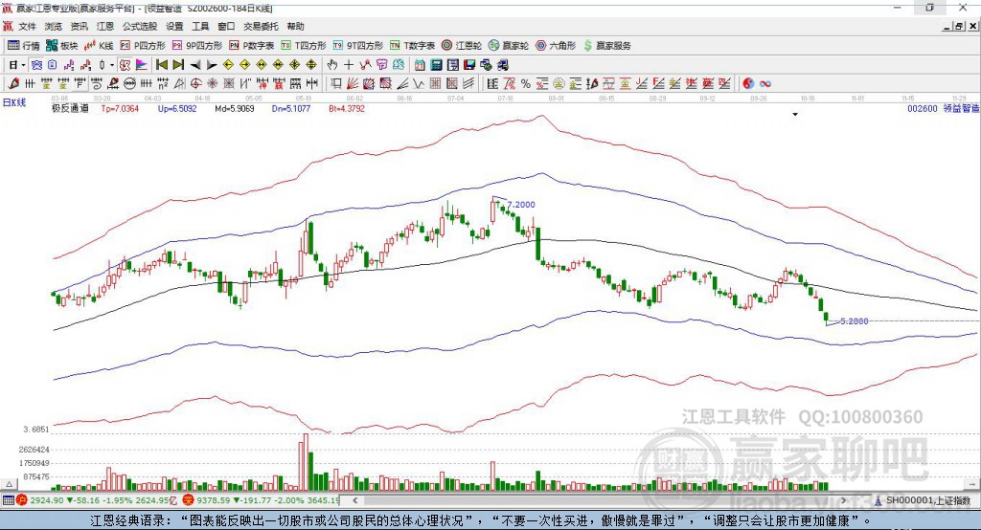Click the V-shaped line tool icon
This screenshot has width=981, height=530.
(419, 84)
